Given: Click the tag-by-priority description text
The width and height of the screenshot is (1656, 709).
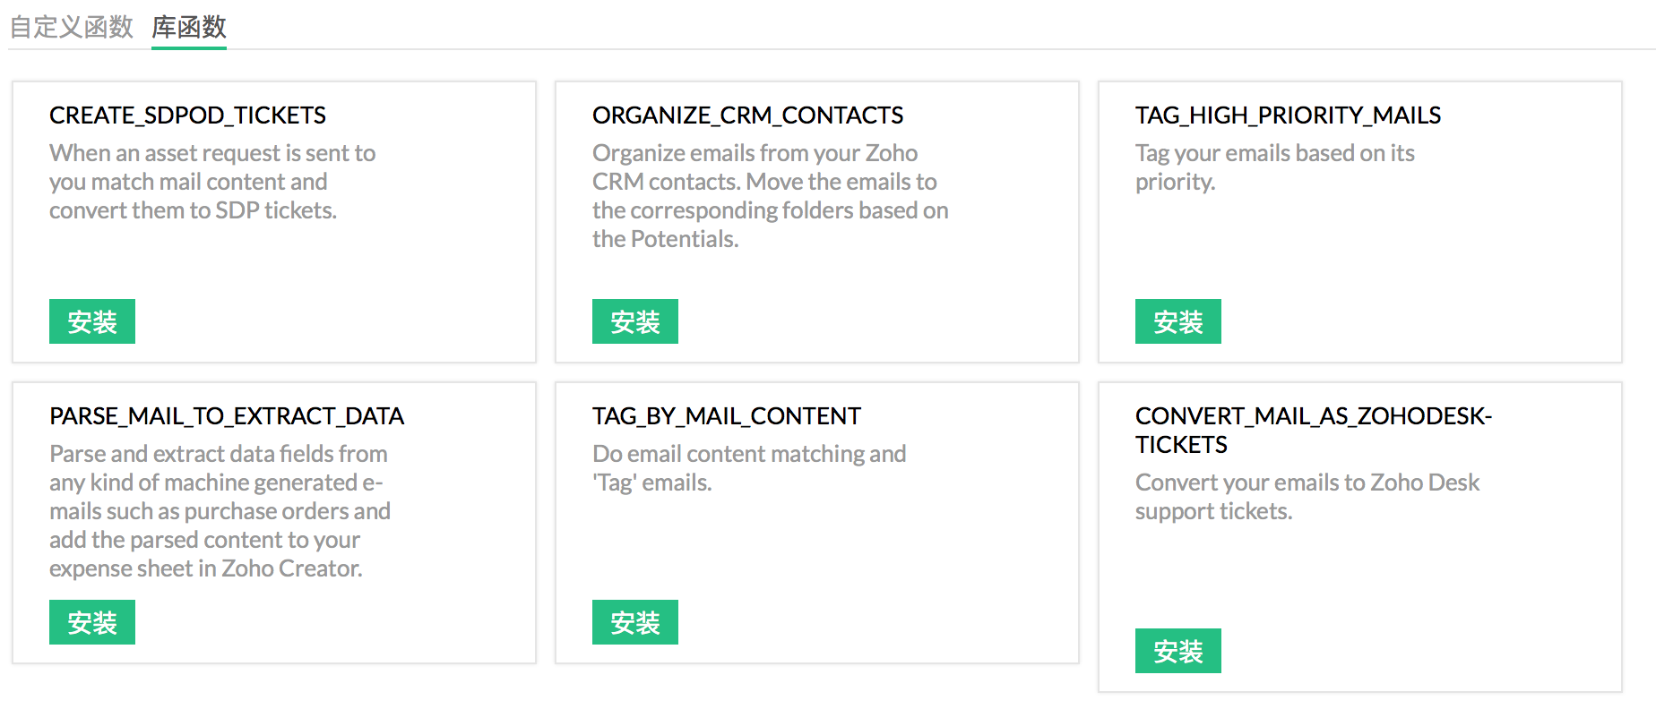Looking at the screenshot, I should [x=1274, y=167].
